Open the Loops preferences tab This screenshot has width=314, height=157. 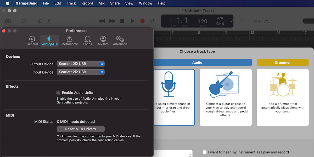[x=88, y=41]
